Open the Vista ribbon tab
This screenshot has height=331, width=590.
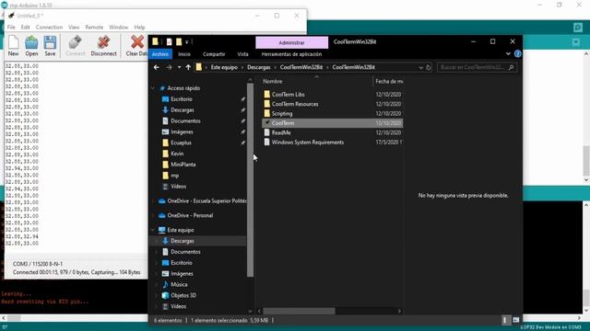(x=242, y=54)
